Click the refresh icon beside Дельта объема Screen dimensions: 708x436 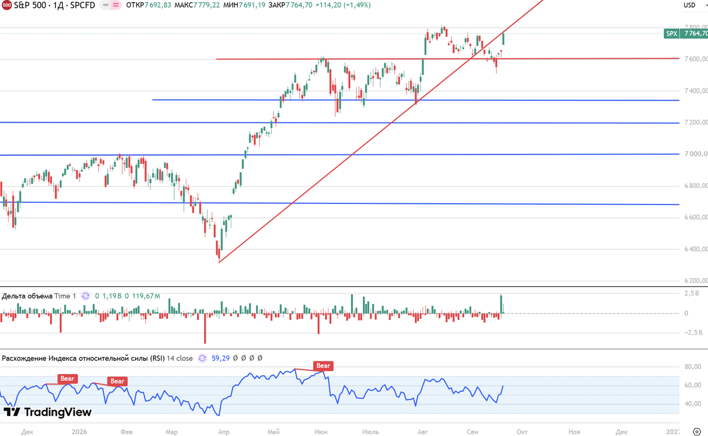86,296
